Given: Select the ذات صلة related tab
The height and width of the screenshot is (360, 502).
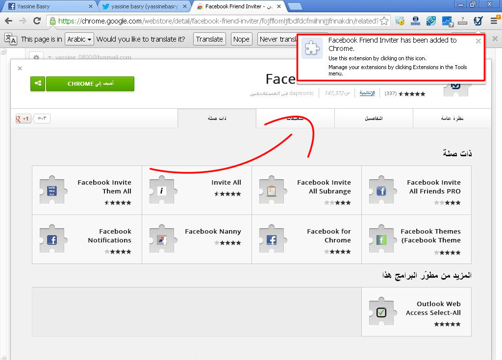Looking at the screenshot, I should tap(217, 119).
